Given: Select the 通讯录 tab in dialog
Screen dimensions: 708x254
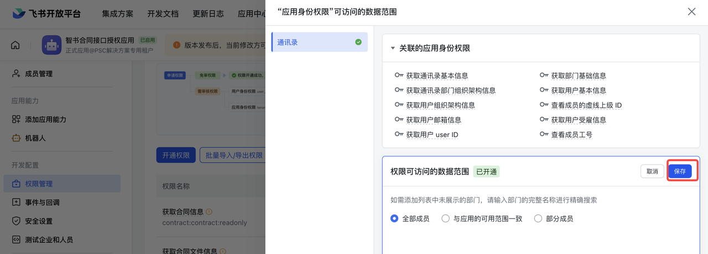Looking at the screenshot, I should click(x=319, y=42).
